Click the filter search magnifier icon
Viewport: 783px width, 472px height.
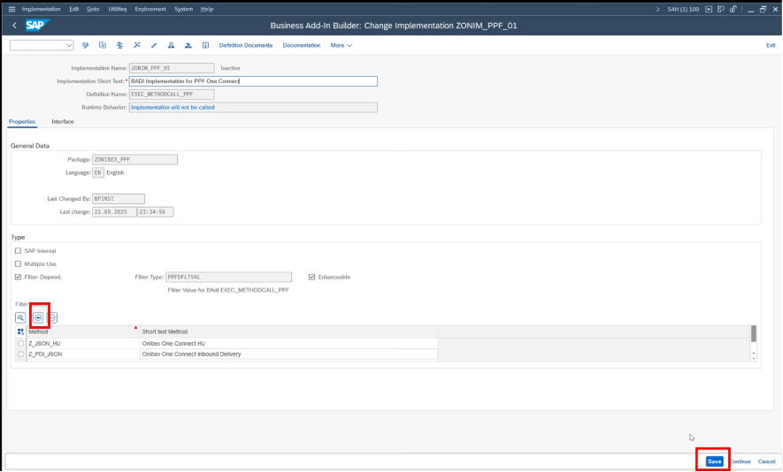point(20,316)
